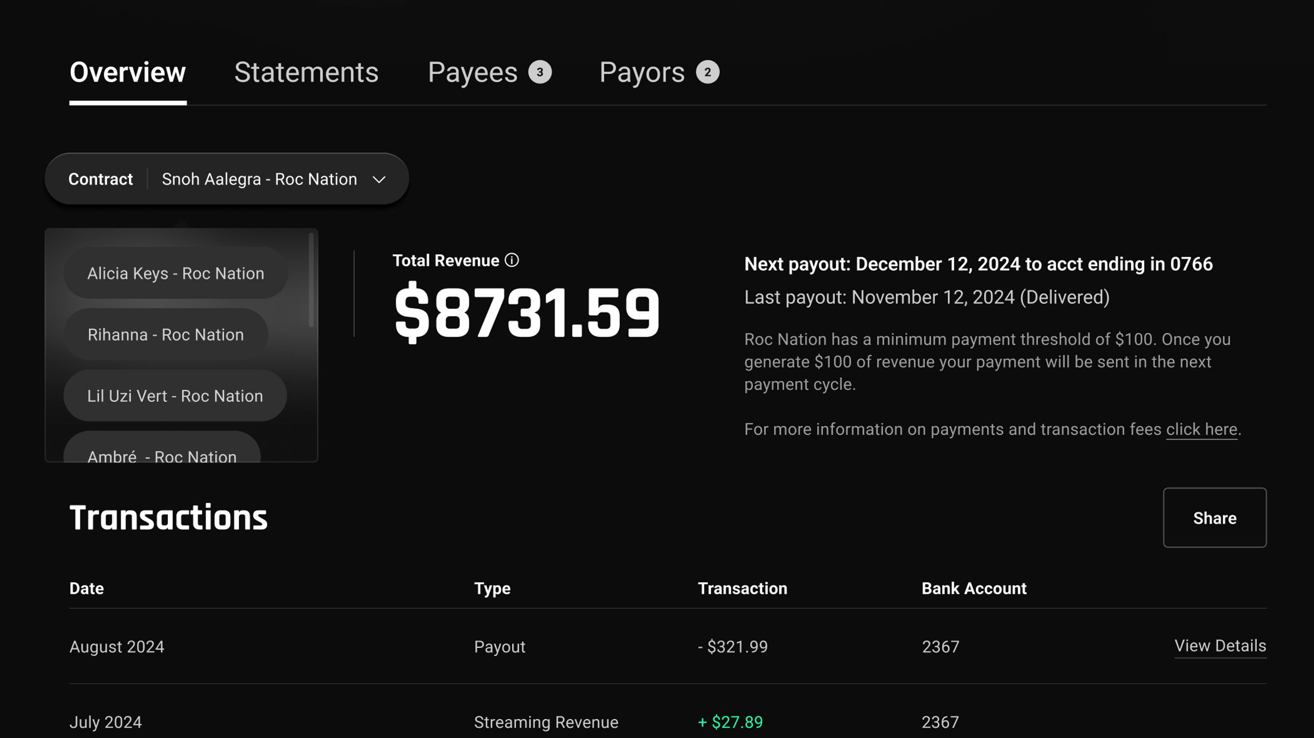
Task: Click the Payees count badge
Action: pos(540,72)
